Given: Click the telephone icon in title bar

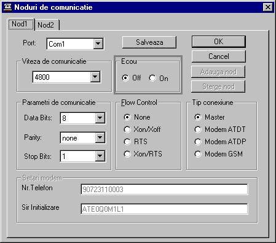Looking at the screenshot, I should click(x=7, y=7).
